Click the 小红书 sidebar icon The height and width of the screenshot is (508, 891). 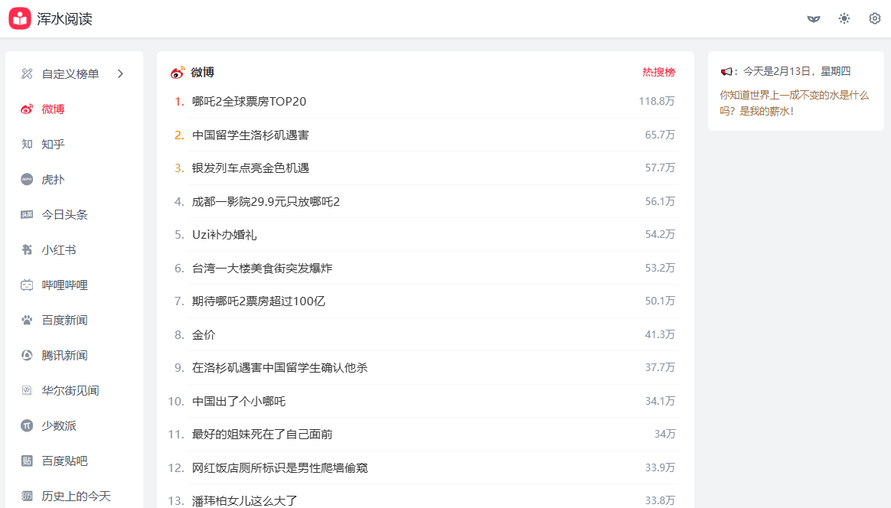(27, 250)
